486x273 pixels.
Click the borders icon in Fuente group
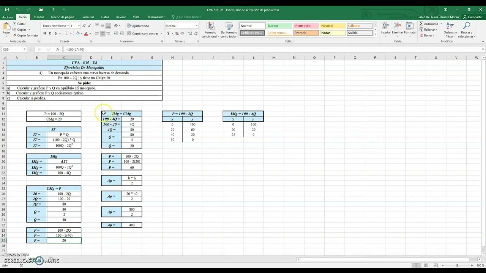coord(66,33)
